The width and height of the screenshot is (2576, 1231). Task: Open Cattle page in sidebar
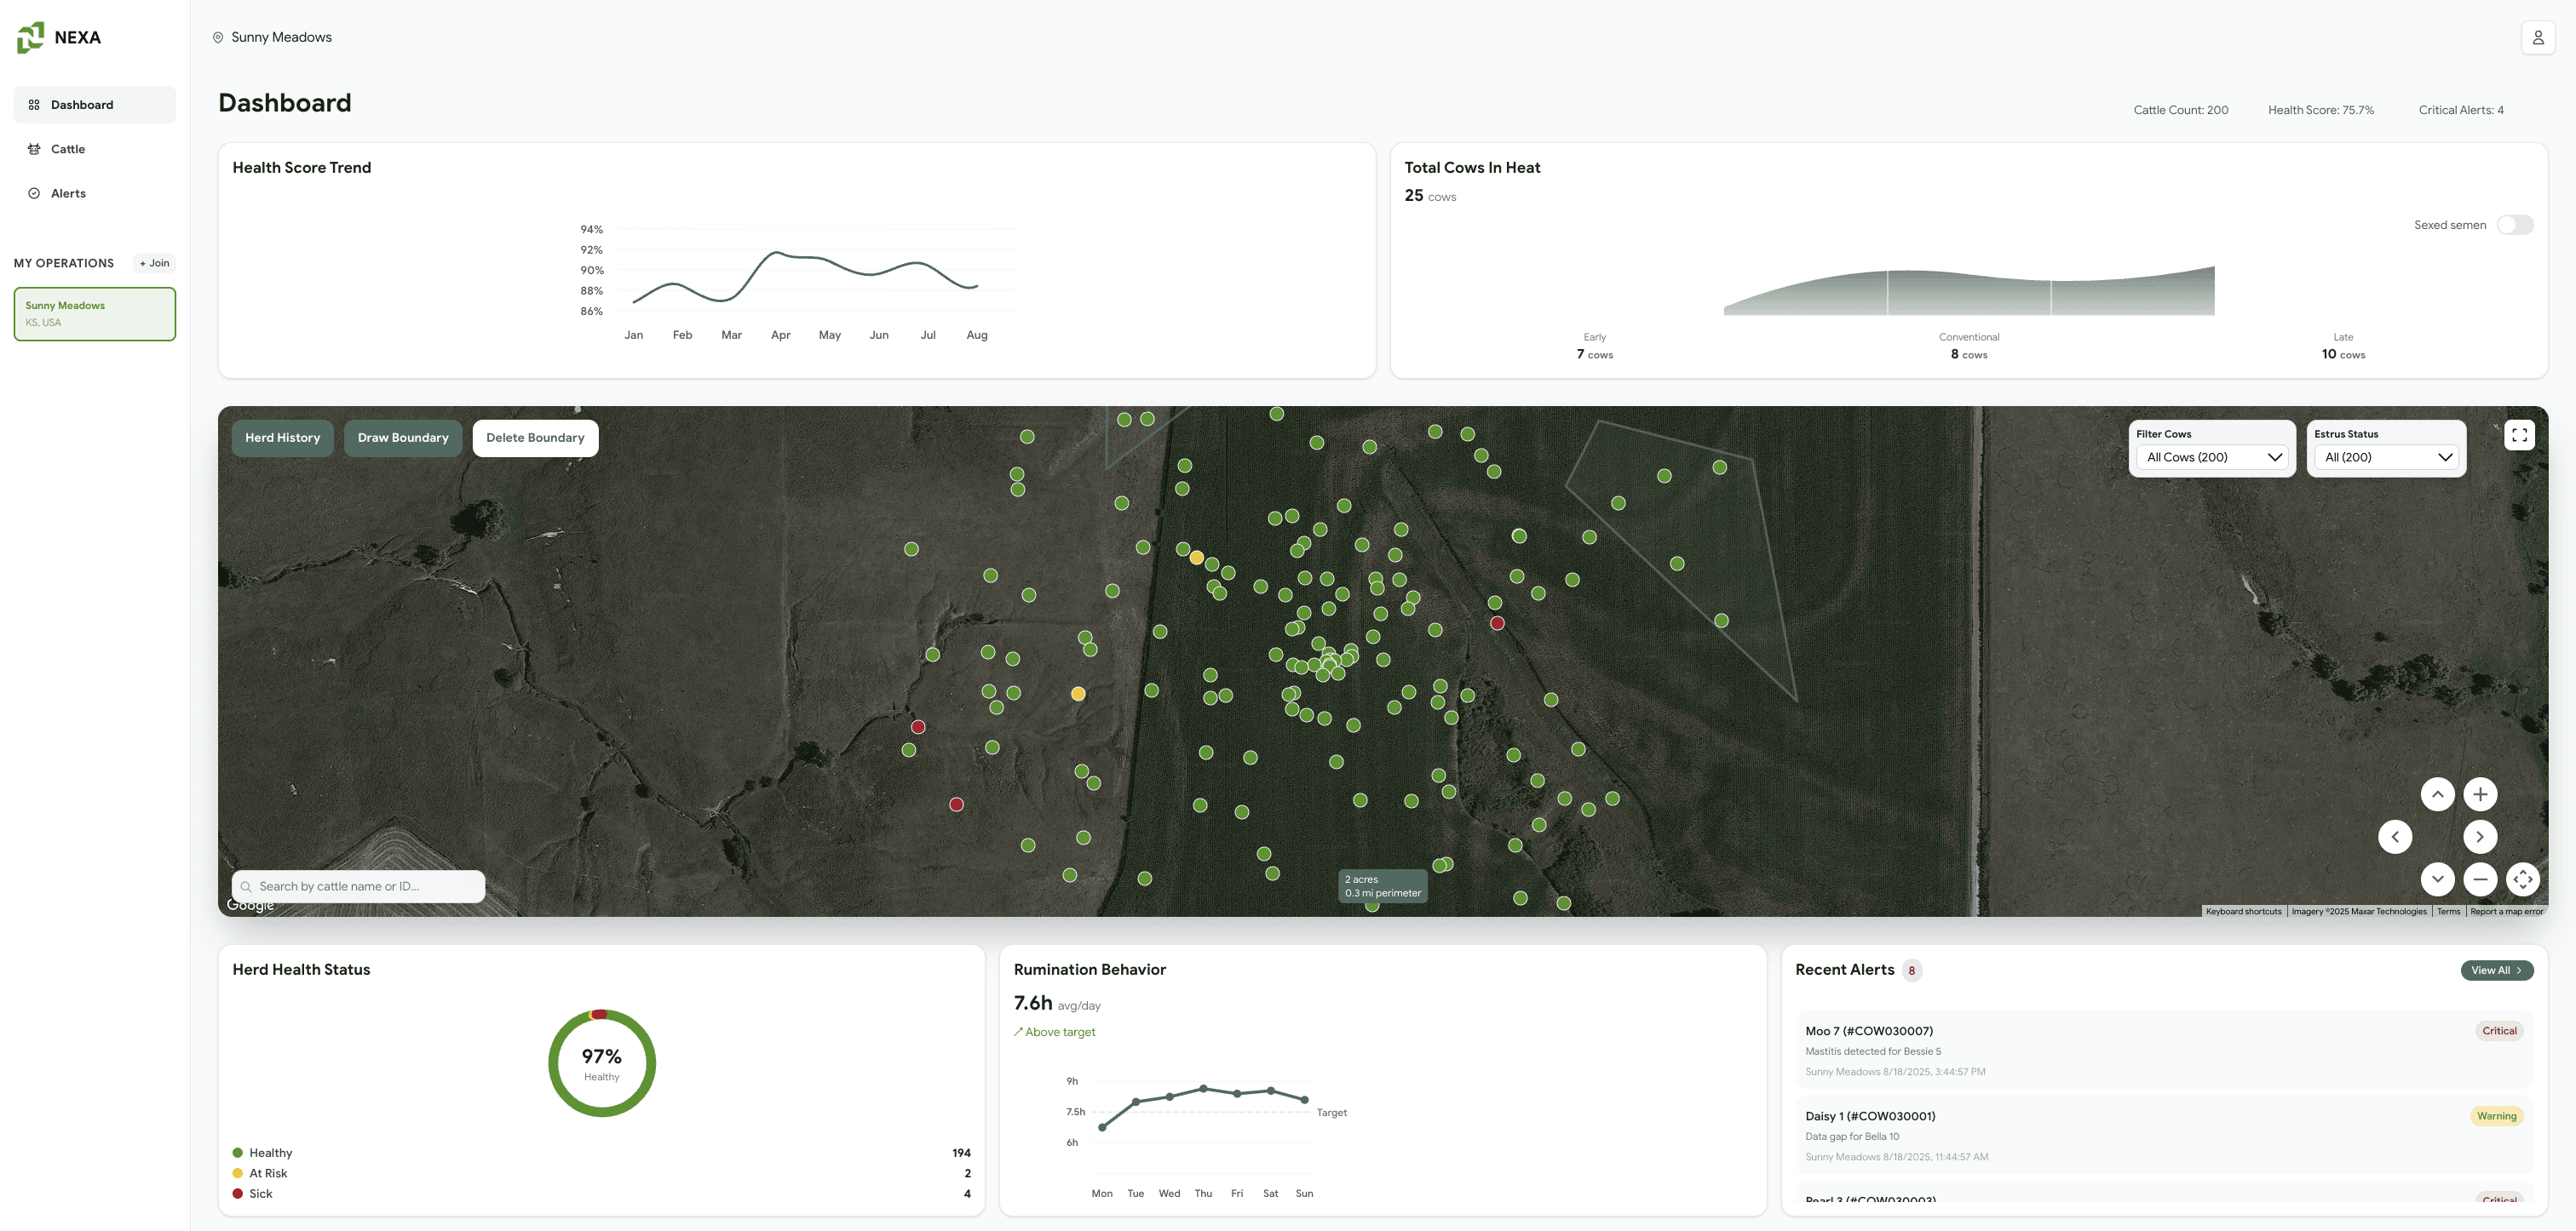68,149
